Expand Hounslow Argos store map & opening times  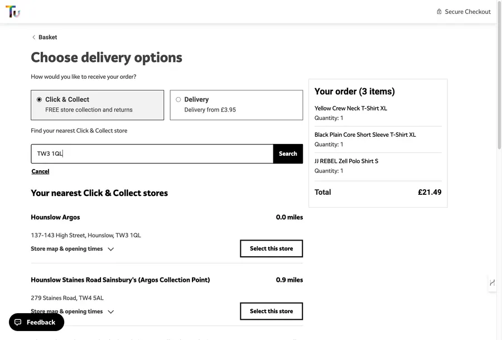point(73,248)
